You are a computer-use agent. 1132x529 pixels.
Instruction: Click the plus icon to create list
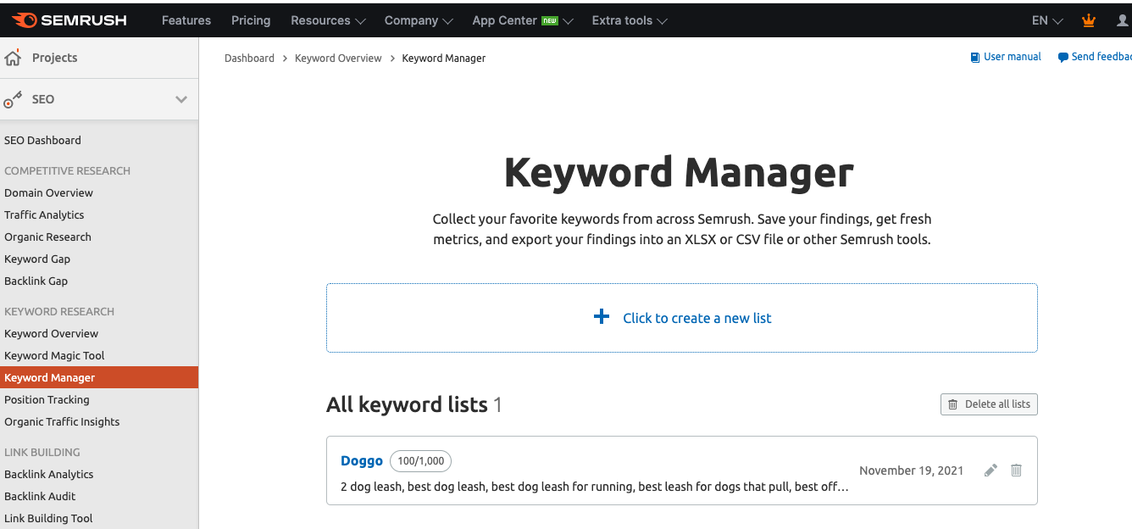click(602, 317)
